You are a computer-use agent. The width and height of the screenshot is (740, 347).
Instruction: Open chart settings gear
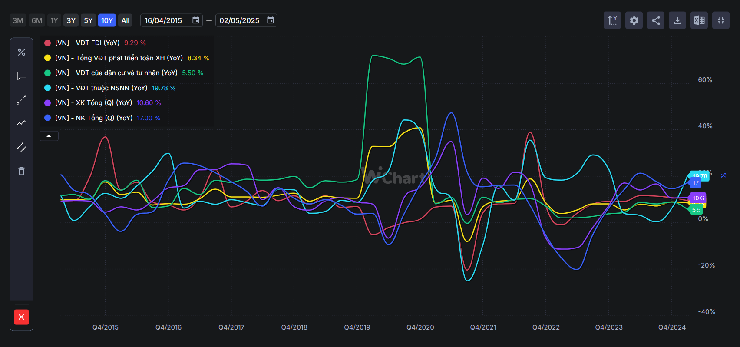pos(634,20)
